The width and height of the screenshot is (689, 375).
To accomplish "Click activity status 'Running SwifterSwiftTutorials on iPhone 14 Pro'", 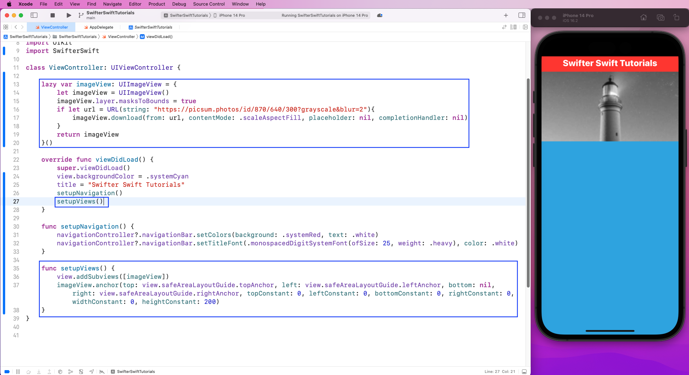I will coord(325,15).
